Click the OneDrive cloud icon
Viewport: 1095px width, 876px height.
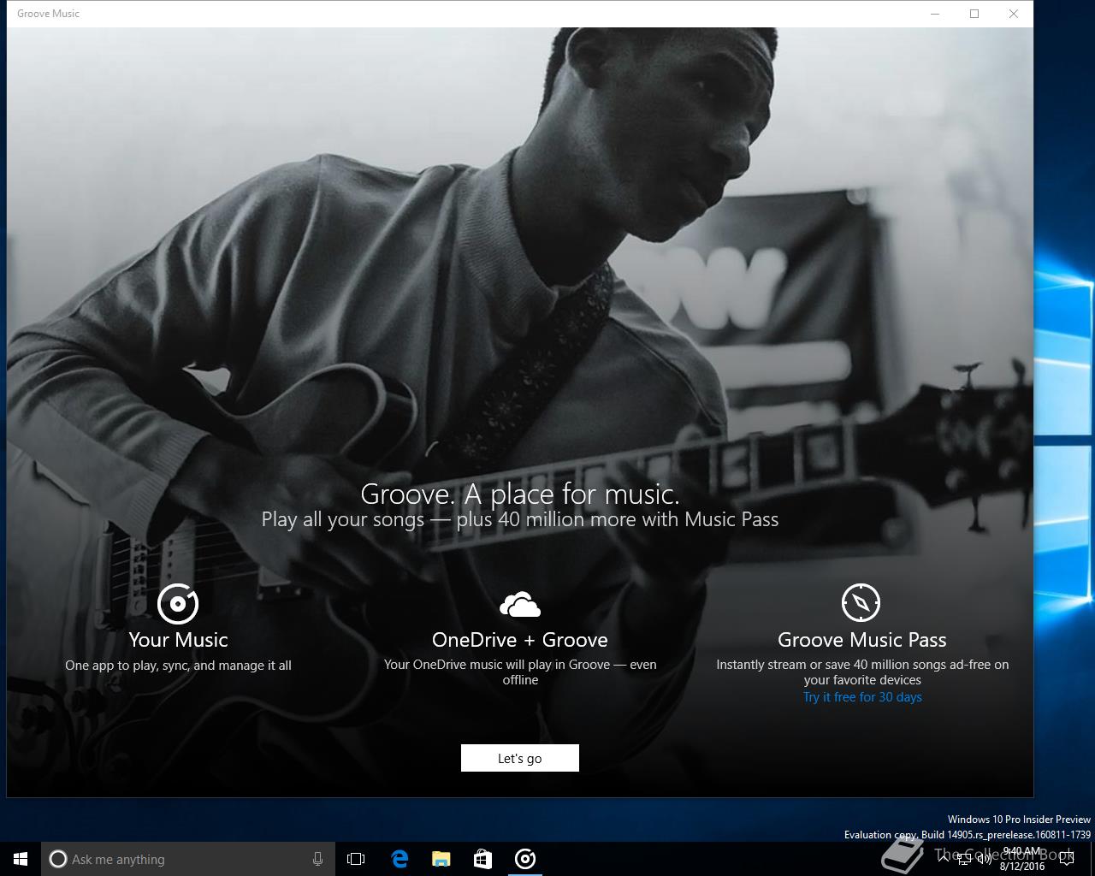coord(520,604)
